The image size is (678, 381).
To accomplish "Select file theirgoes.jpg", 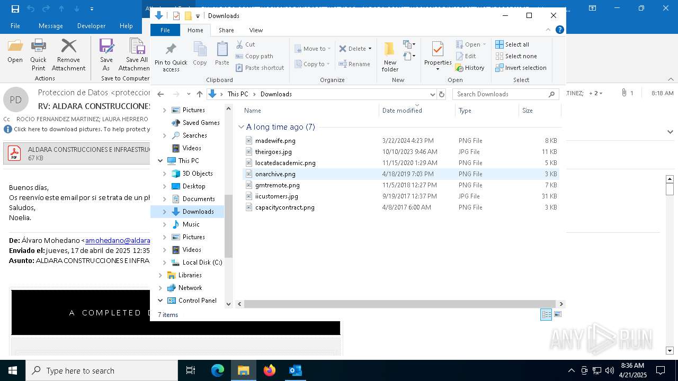I will (273, 152).
